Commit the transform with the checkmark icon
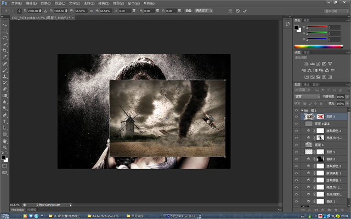Image resolution: width=351 pixels, height=219 pixels. [x=245, y=10]
